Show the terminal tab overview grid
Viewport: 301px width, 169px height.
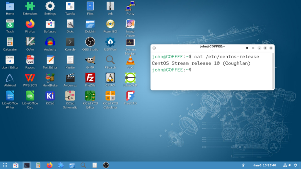(x=247, y=48)
